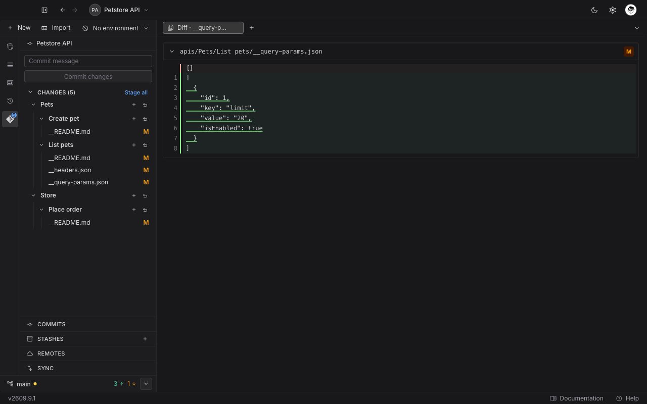Click the main branch indicator

pyautogui.click(x=22, y=384)
